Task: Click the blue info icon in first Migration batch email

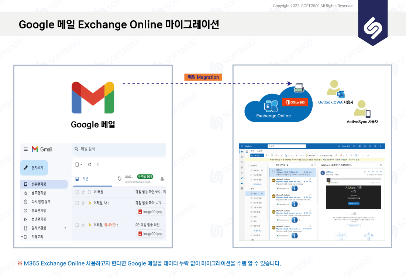Action: tap(295, 188)
